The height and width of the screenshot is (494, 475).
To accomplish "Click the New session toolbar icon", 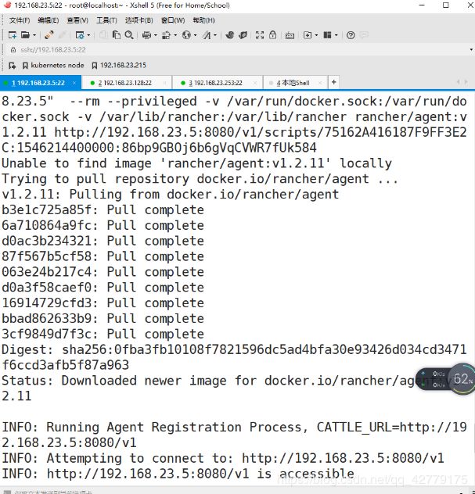I will click(13, 35).
